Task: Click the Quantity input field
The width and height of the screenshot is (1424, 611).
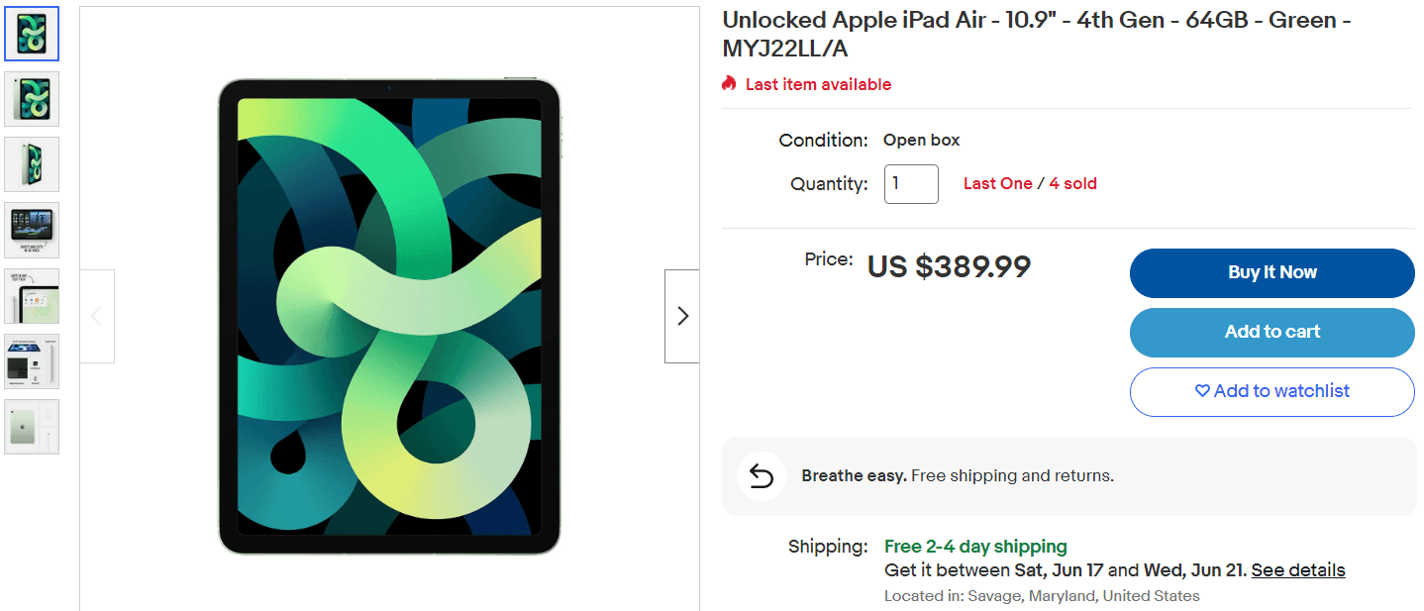Action: click(x=911, y=184)
